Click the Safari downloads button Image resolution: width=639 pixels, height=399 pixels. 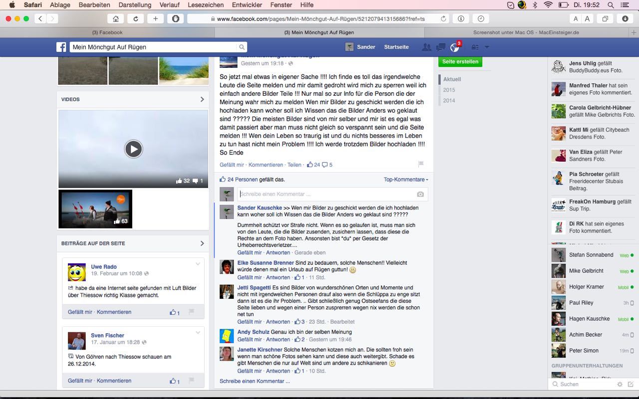tap(625, 18)
